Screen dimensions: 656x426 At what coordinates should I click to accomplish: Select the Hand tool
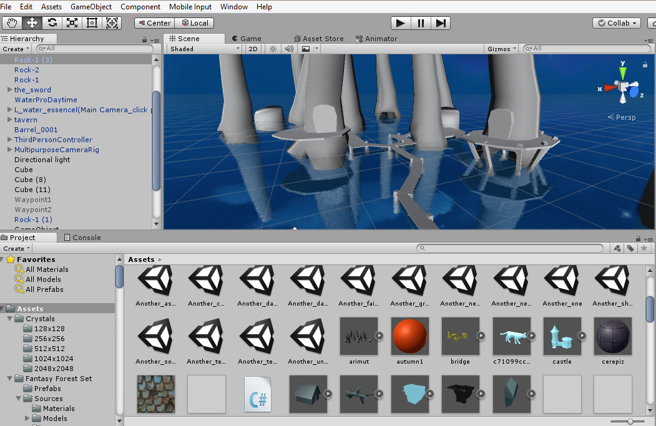[12, 23]
